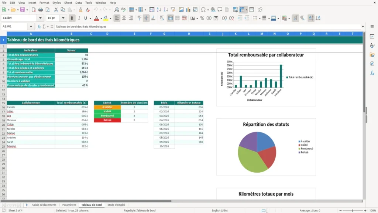
Task: Open Save button dropdown arrow
Action: pos(27,10)
